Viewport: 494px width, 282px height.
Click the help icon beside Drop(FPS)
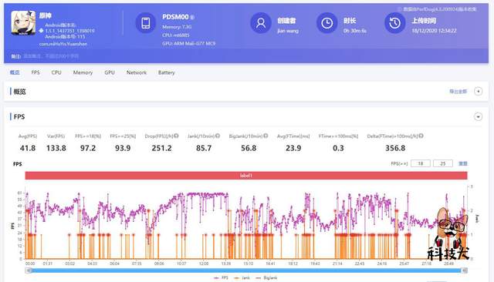point(176,136)
